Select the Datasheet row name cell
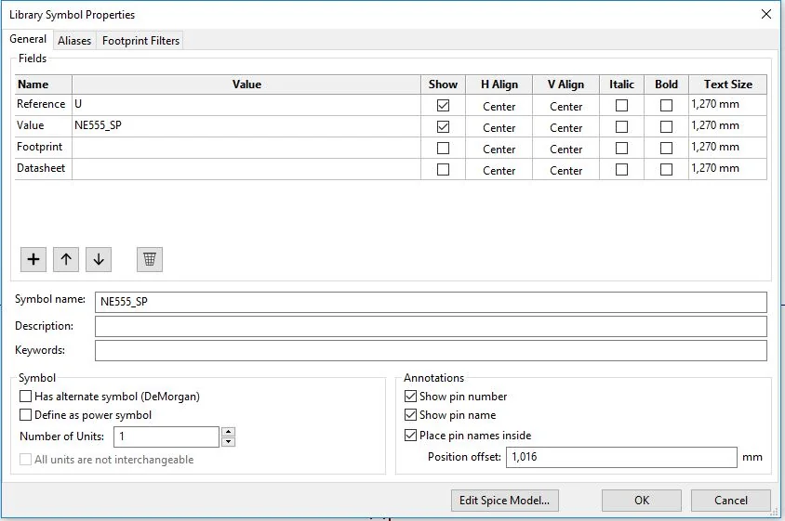 [x=44, y=170]
